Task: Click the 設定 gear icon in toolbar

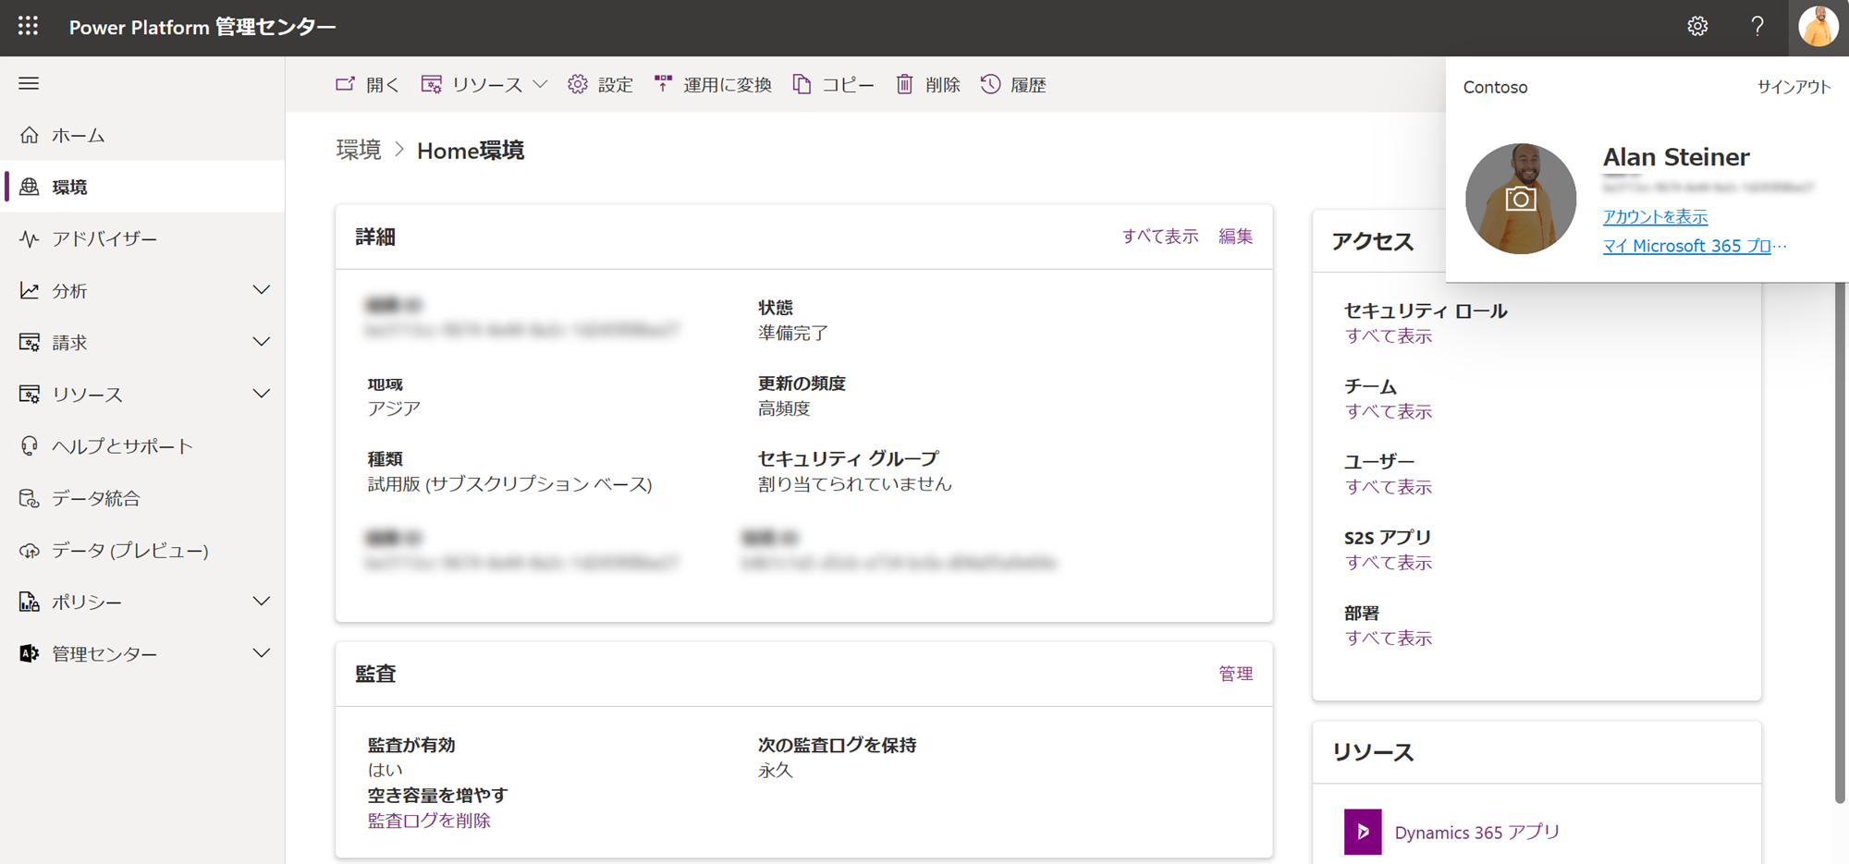Action: tap(578, 84)
